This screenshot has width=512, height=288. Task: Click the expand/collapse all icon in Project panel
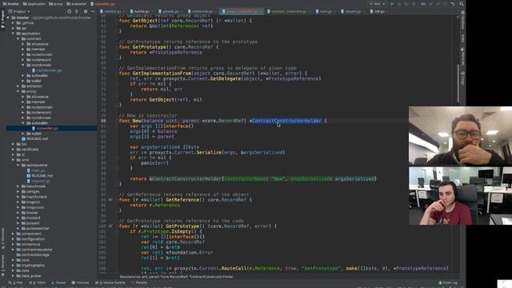pos(77,11)
